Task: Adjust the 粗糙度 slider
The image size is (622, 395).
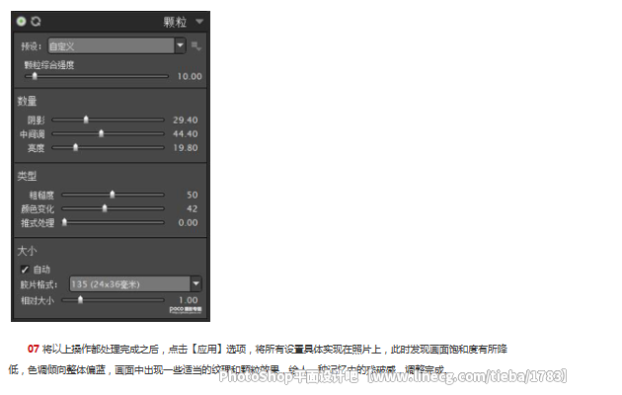Action: tap(114, 195)
